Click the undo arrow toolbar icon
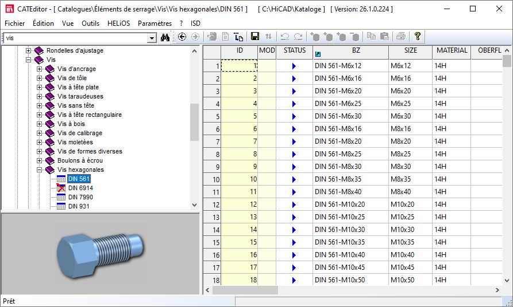This screenshot has width=513, height=307. coord(284,37)
